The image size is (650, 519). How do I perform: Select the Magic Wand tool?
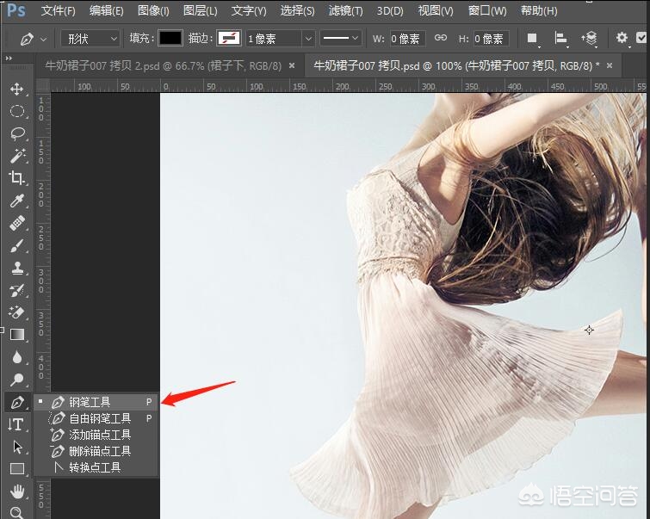pos(16,156)
